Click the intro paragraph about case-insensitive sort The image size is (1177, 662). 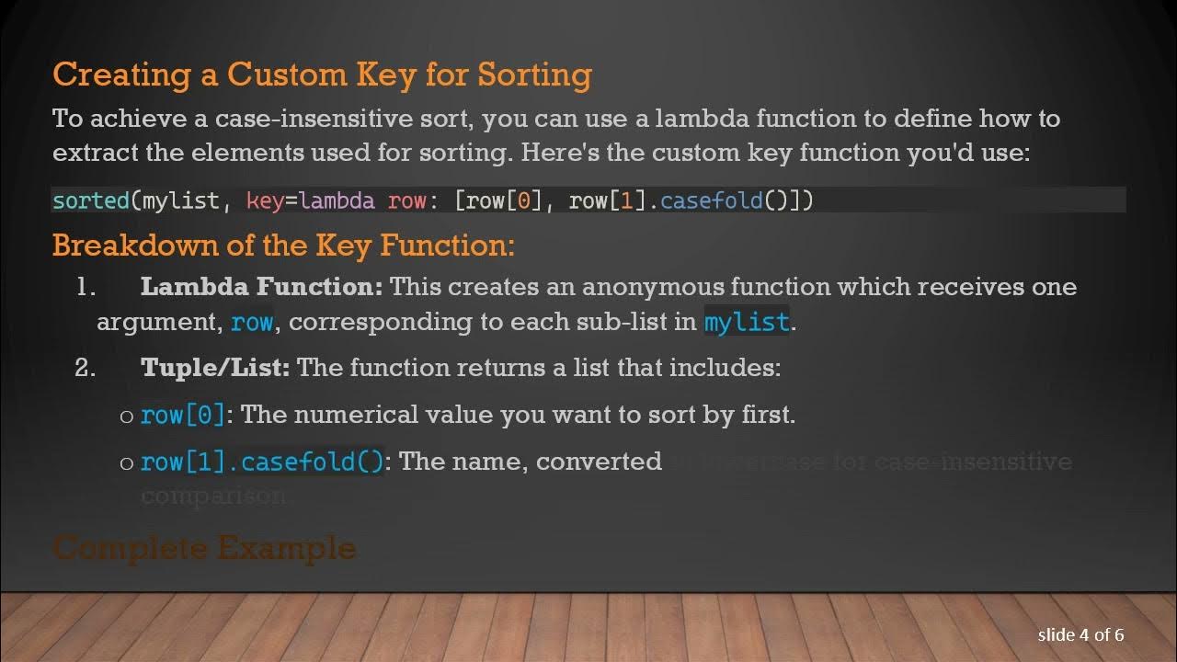(x=555, y=135)
